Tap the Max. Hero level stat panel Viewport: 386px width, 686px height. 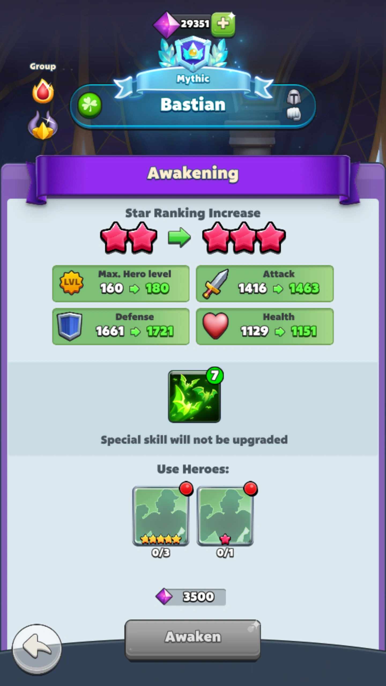(121, 284)
